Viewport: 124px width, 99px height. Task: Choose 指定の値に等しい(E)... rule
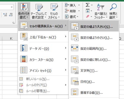pyautogui.click(x=94, y=59)
